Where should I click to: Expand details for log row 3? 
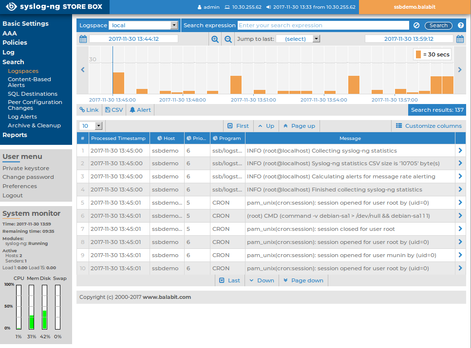pyautogui.click(x=460, y=176)
